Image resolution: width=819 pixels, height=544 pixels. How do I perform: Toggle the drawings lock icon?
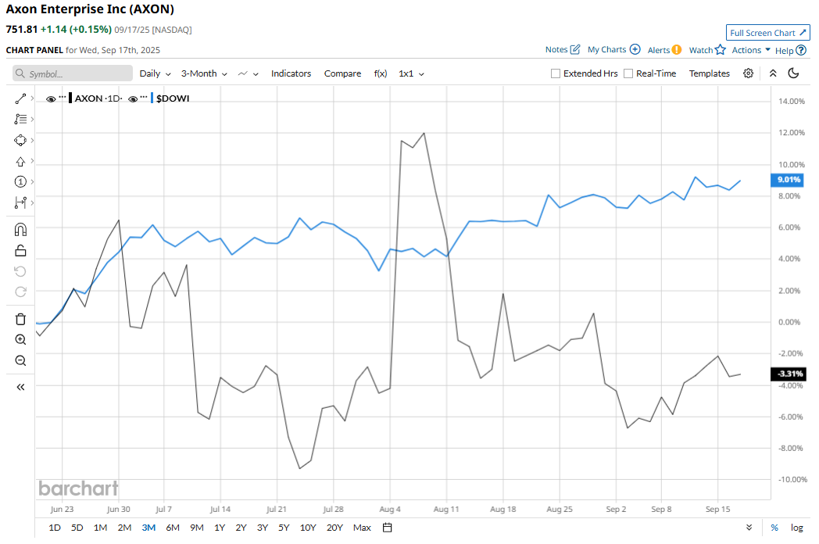coord(20,251)
